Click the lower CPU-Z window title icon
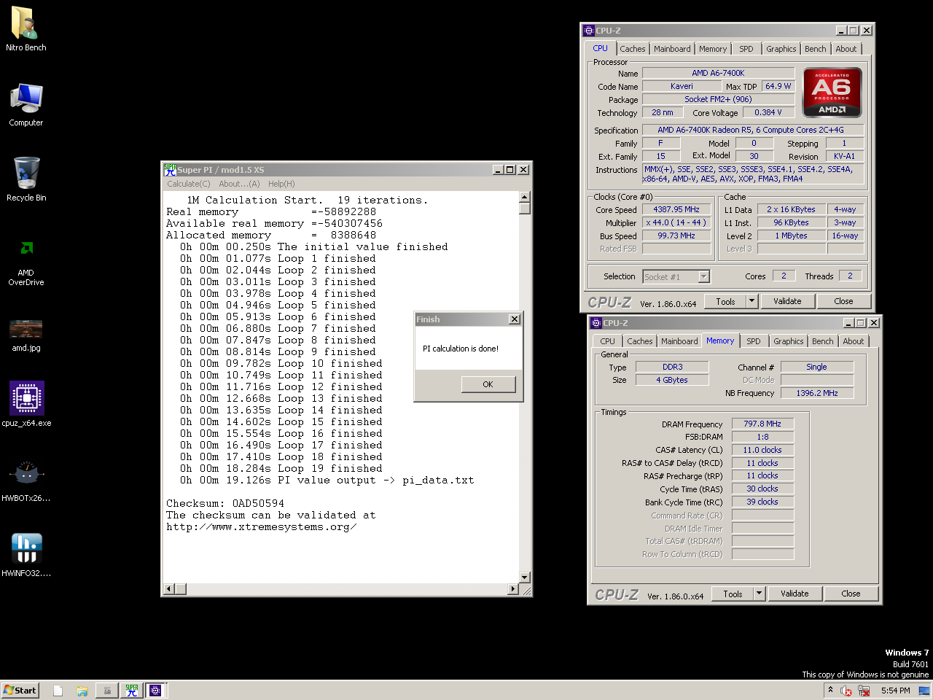This screenshot has height=700, width=933. [x=596, y=323]
